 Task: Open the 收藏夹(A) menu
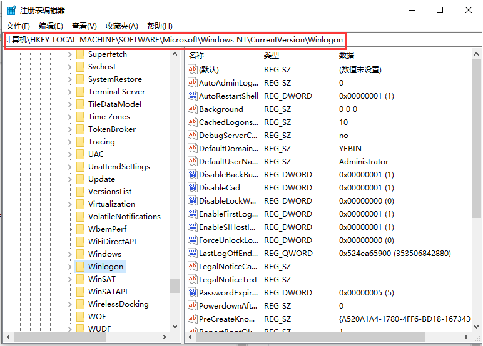pyautogui.click(x=122, y=26)
